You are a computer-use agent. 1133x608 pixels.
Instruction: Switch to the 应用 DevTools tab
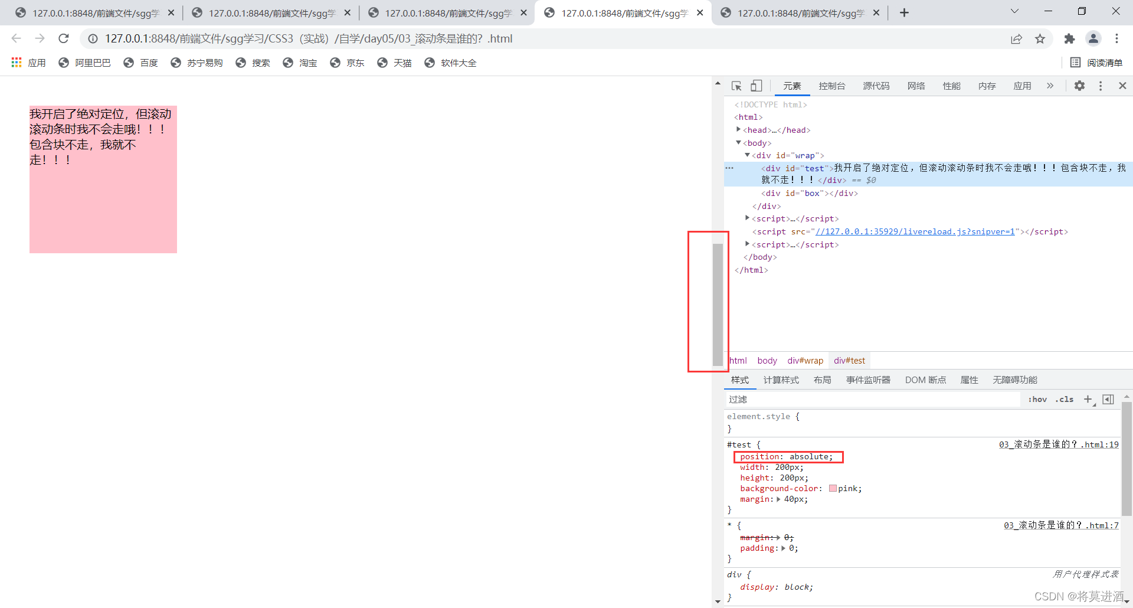(x=1023, y=86)
